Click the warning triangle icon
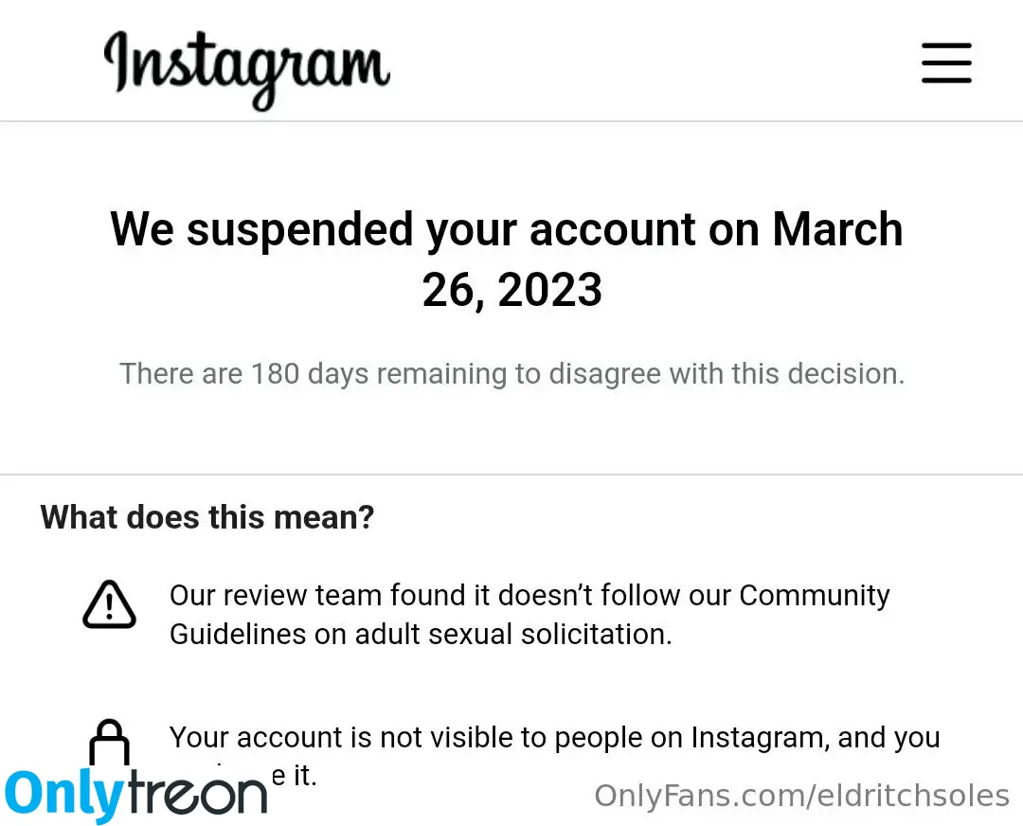Image resolution: width=1023 pixels, height=826 pixels. (x=109, y=604)
